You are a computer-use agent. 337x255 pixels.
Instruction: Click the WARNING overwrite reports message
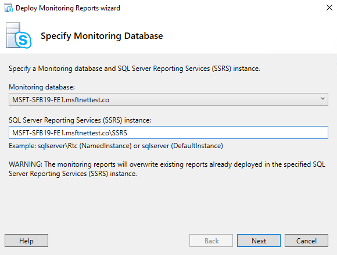(167, 169)
